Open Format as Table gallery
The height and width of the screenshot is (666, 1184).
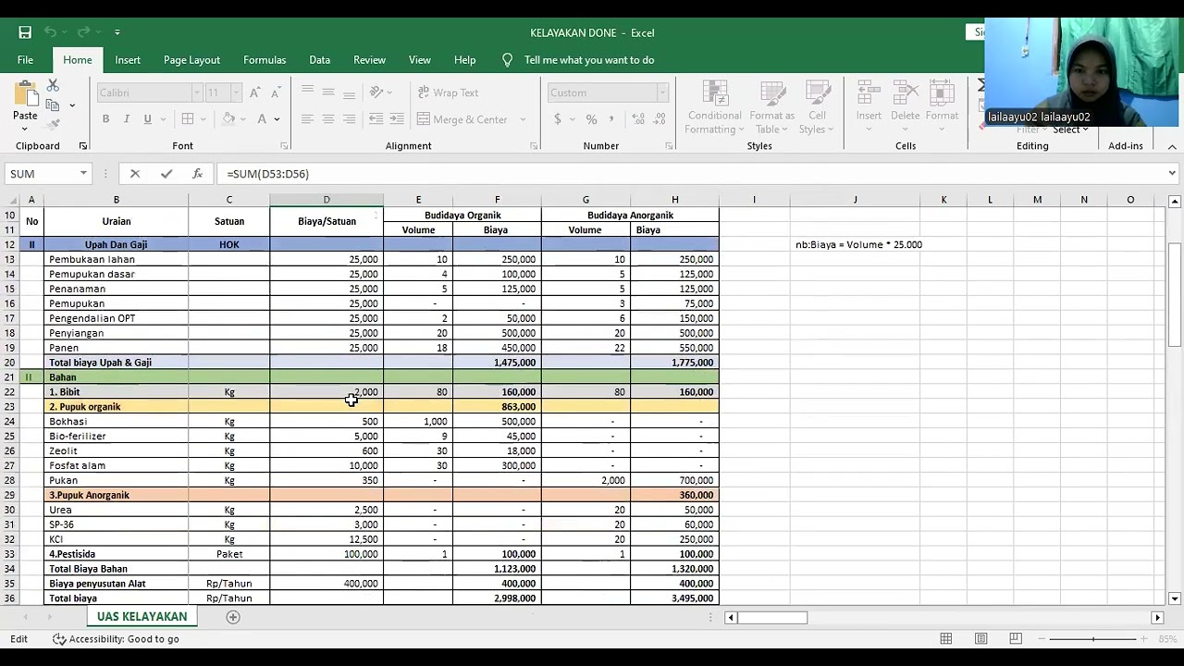(772, 107)
